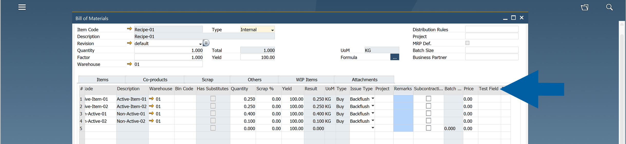Viewport: 626px width, 144px height.
Task: Select the Bin Code column header
Action: [x=185, y=89]
